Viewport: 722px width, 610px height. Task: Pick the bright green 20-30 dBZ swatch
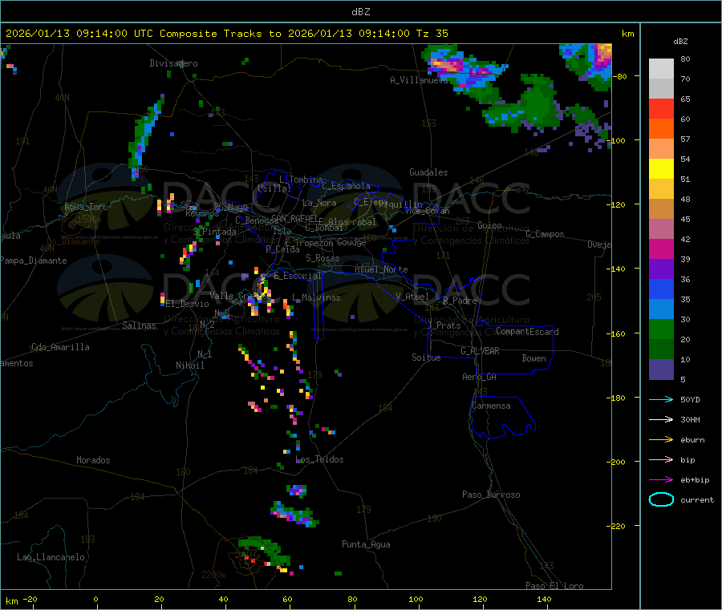click(661, 329)
